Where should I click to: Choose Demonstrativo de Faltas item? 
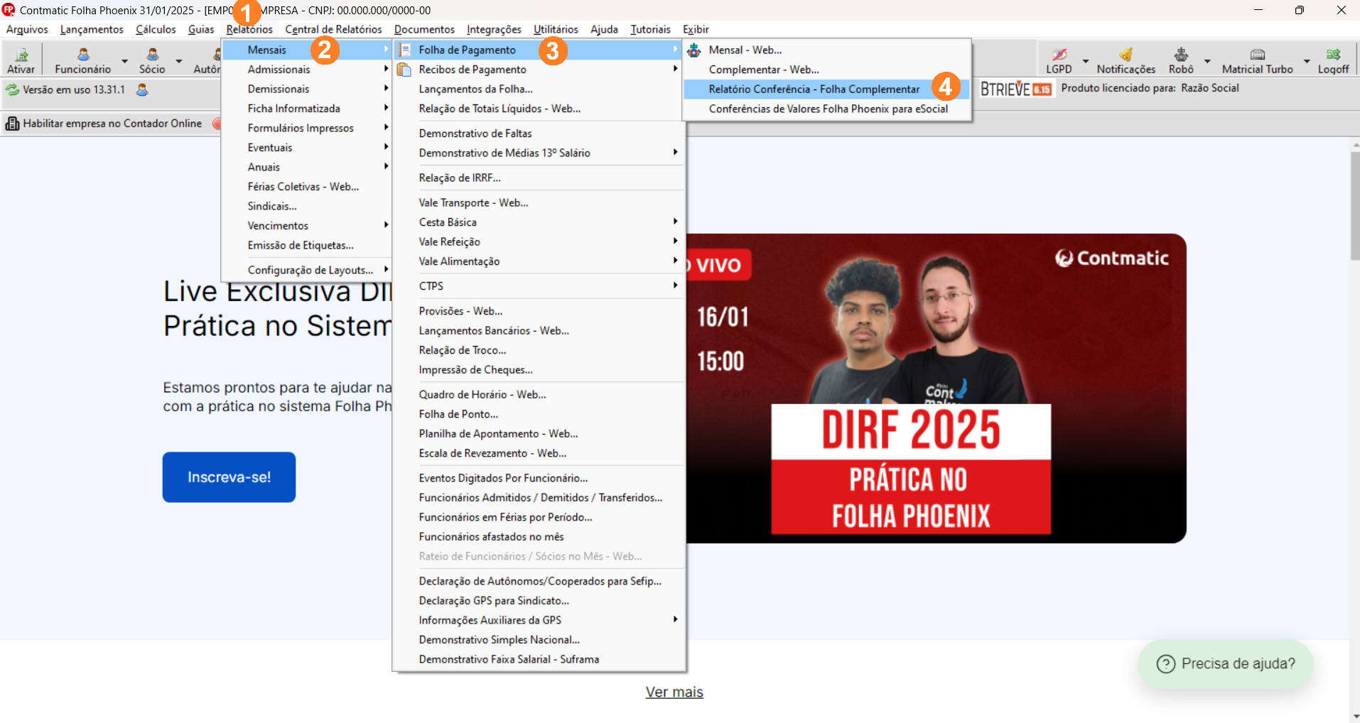click(539, 134)
